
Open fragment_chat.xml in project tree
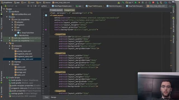(23, 54)
